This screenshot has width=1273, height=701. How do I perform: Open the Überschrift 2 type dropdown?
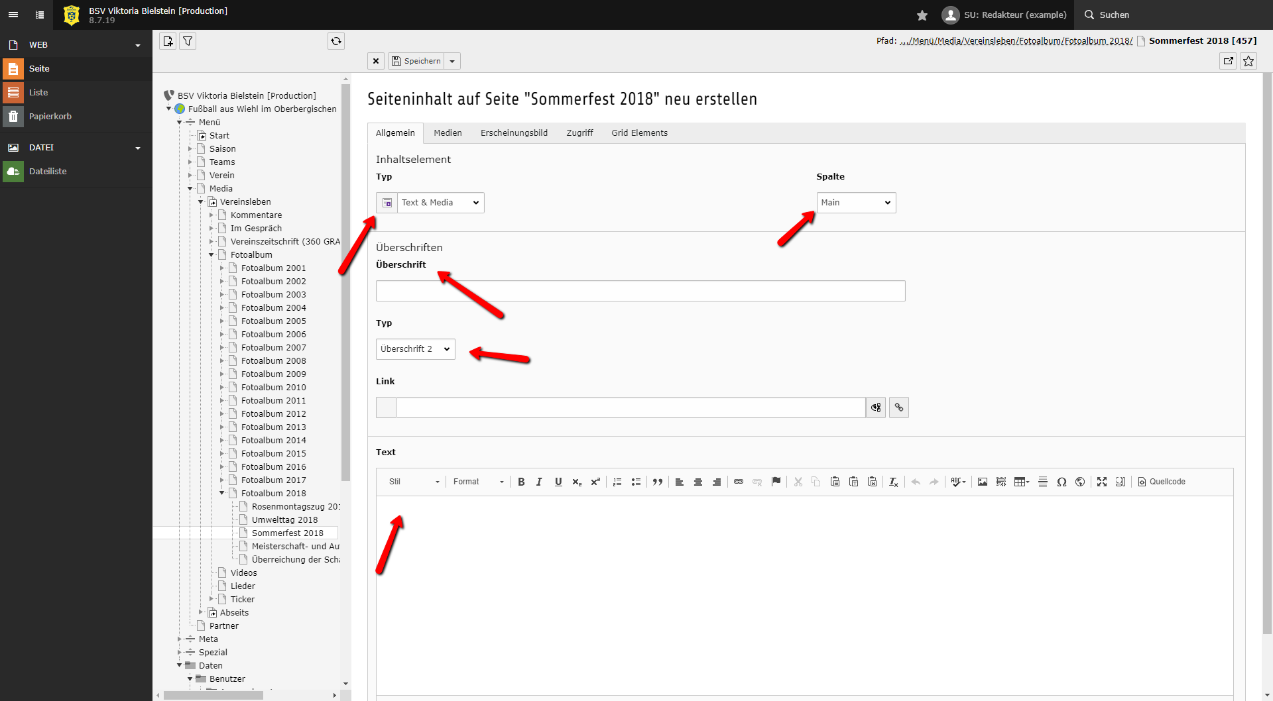(x=415, y=349)
